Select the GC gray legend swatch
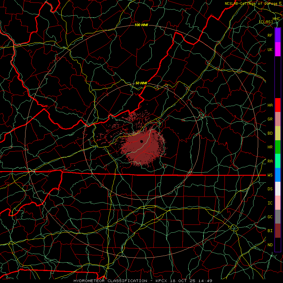Image resolution: width=283 pixels, height=283 pixels. pos(278,217)
